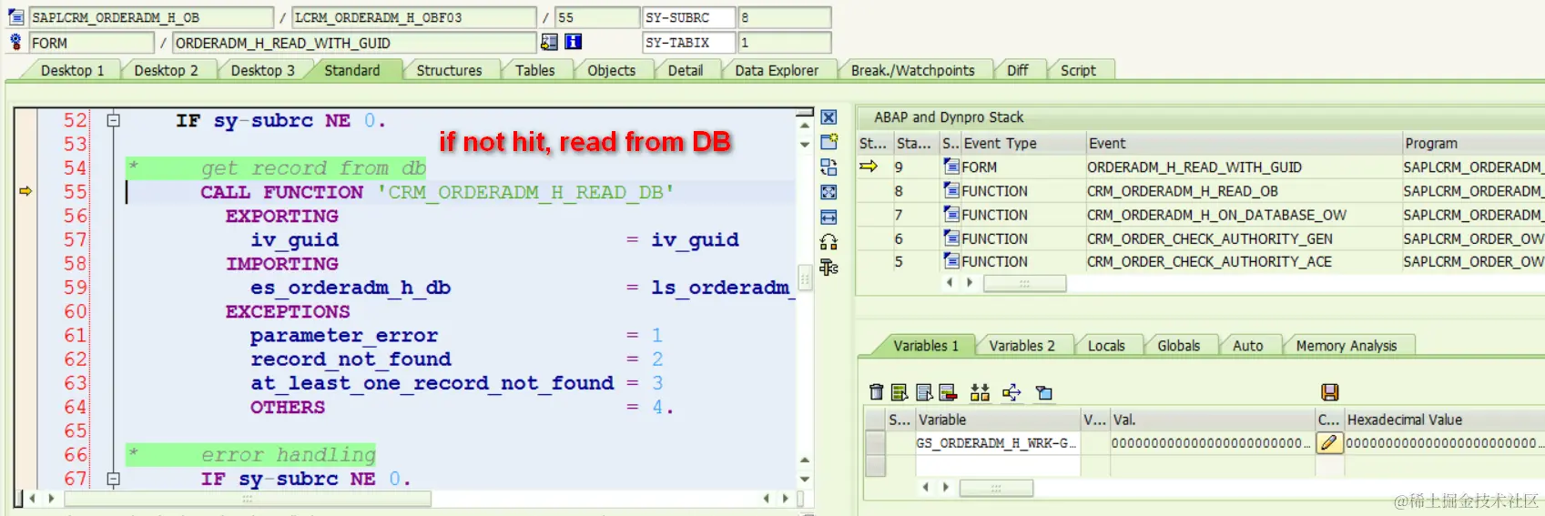Click the stack table scroll-right arrow
This screenshot has height=516, width=1545.
[970, 283]
